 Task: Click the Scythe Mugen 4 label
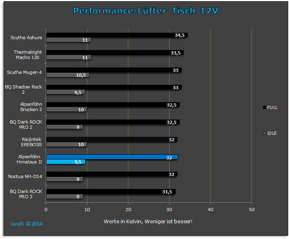pos(24,72)
